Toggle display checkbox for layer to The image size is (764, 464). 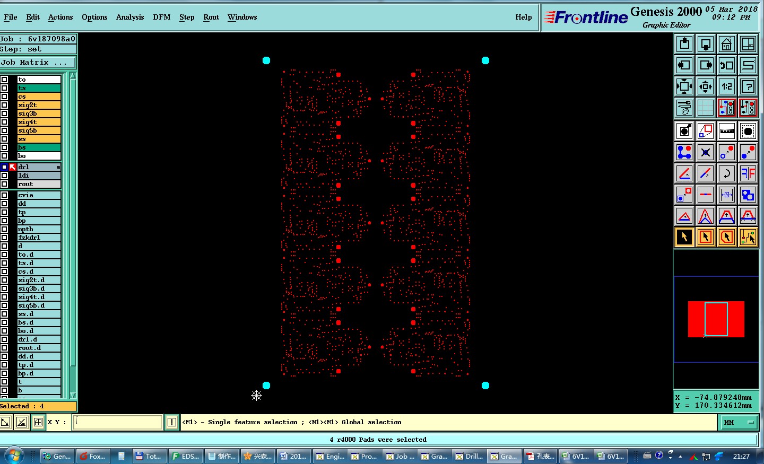[4, 80]
